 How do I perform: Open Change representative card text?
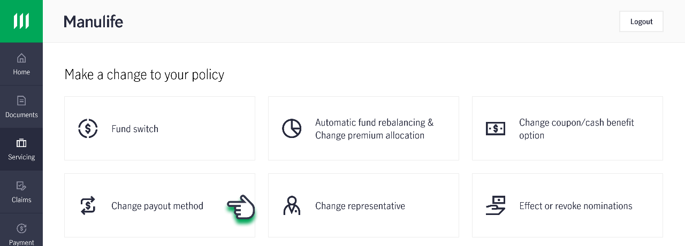tap(360, 206)
